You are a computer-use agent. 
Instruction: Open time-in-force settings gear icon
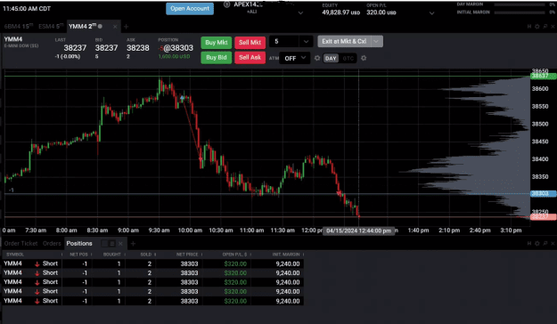click(x=364, y=58)
